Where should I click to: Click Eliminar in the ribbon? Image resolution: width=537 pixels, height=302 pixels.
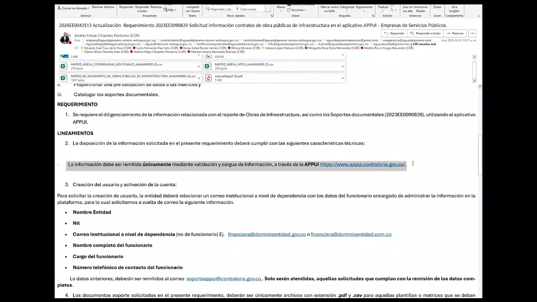pos(97,7)
